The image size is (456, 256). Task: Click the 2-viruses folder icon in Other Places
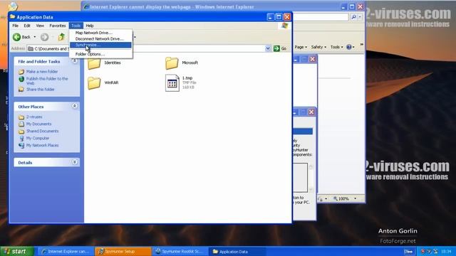click(x=21, y=117)
